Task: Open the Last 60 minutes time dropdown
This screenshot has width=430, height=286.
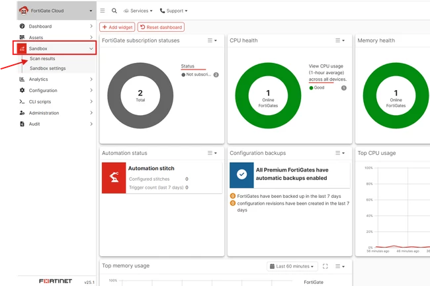Action: (x=292, y=266)
